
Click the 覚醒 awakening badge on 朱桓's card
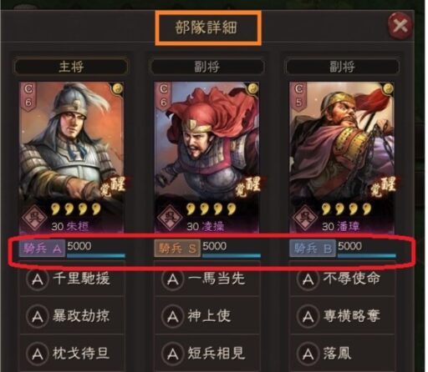click(x=114, y=186)
